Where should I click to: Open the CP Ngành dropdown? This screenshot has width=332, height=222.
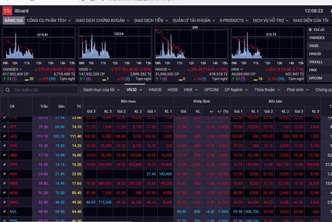point(236,90)
